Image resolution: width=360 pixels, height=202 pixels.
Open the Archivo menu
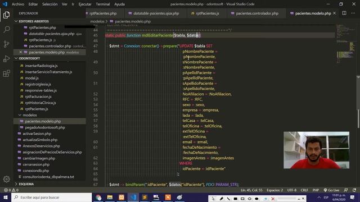point(18,4)
